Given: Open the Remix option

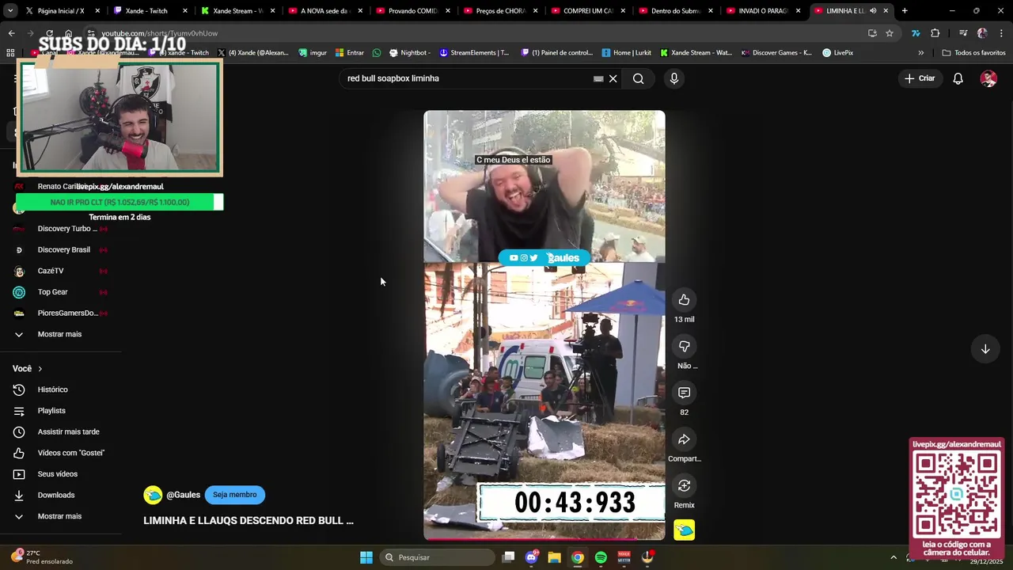Looking at the screenshot, I should (x=684, y=486).
